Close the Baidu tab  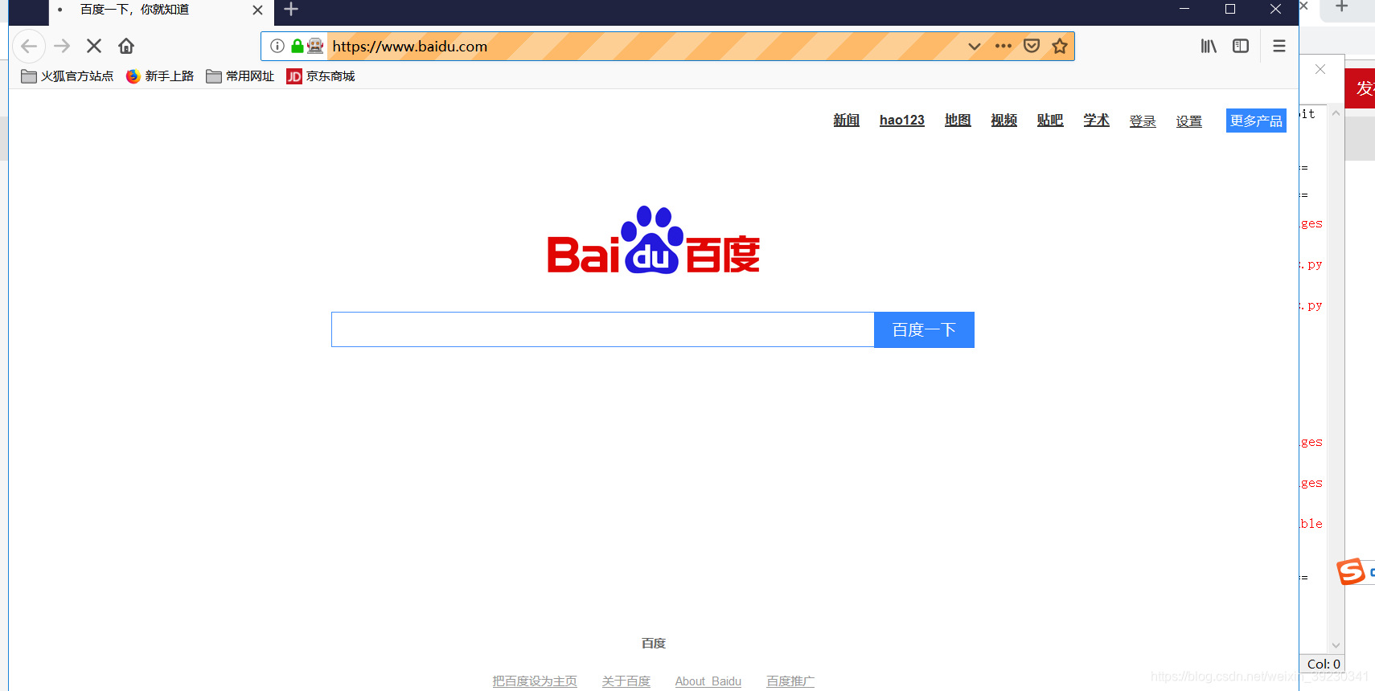(x=257, y=10)
